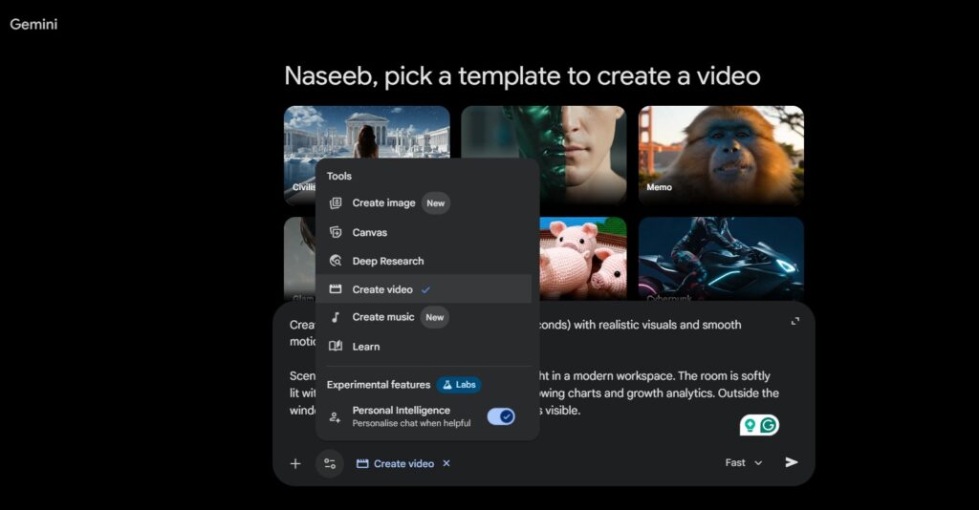Click the 'pick a template' page heading
This screenshot has width=979, height=510.
point(522,76)
